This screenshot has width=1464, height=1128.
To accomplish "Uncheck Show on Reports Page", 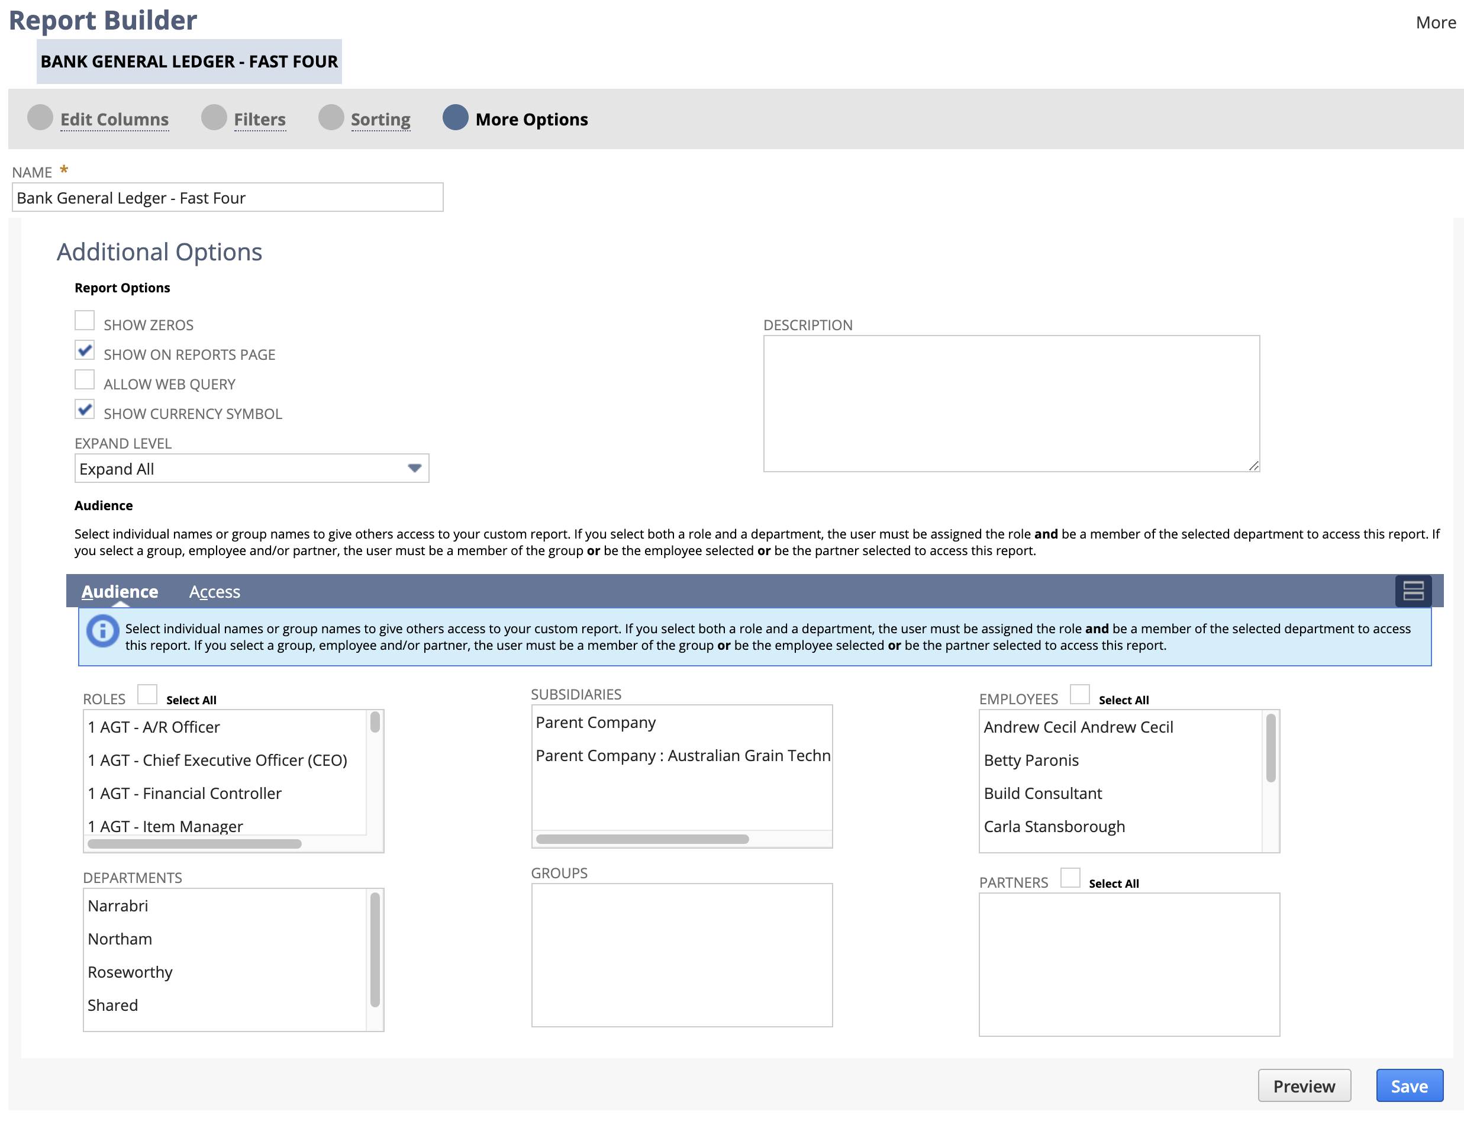I will point(85,350).
